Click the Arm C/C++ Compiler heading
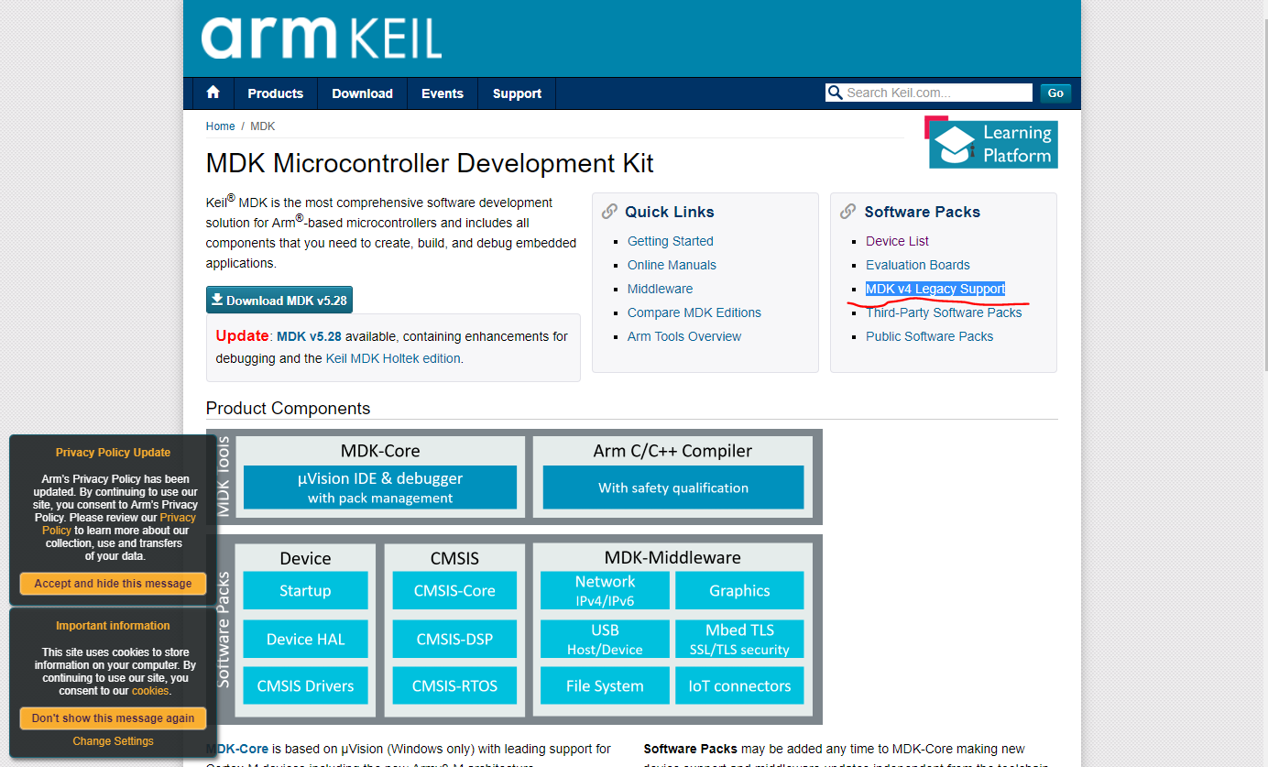Viewport: 1268px width, 767px height. click(672, 451)
